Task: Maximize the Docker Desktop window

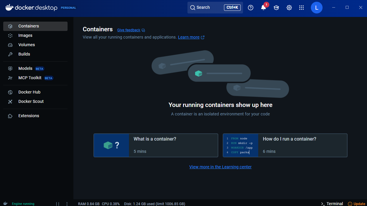Action: [x=347, y=7]
